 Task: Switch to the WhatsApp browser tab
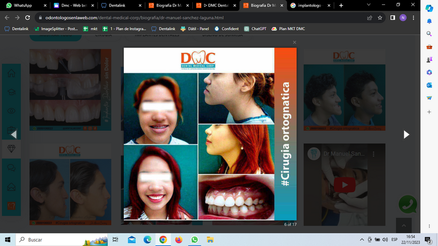[x=24, y=5]
